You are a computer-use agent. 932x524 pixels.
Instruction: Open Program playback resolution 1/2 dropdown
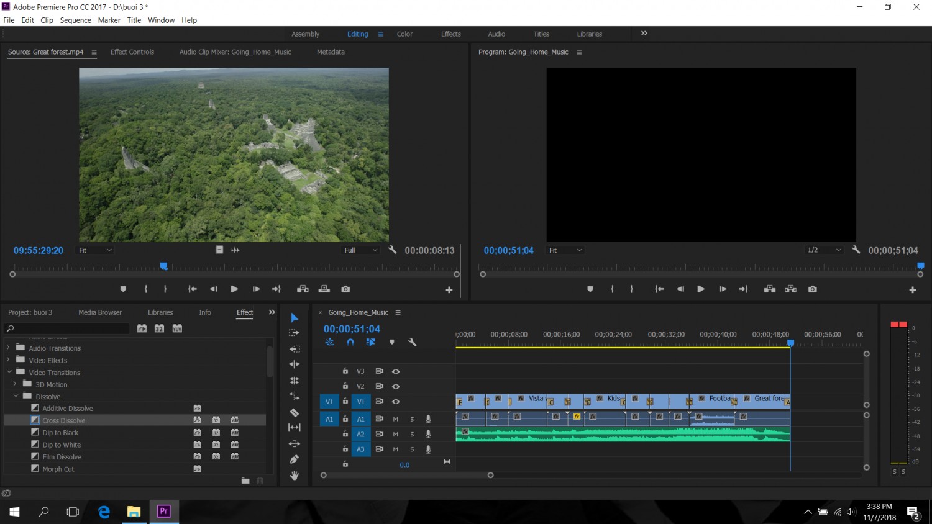pyautogui.click(x=825, y=250)
